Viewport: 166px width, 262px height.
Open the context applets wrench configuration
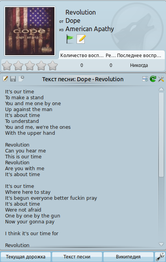click(160, 257)
